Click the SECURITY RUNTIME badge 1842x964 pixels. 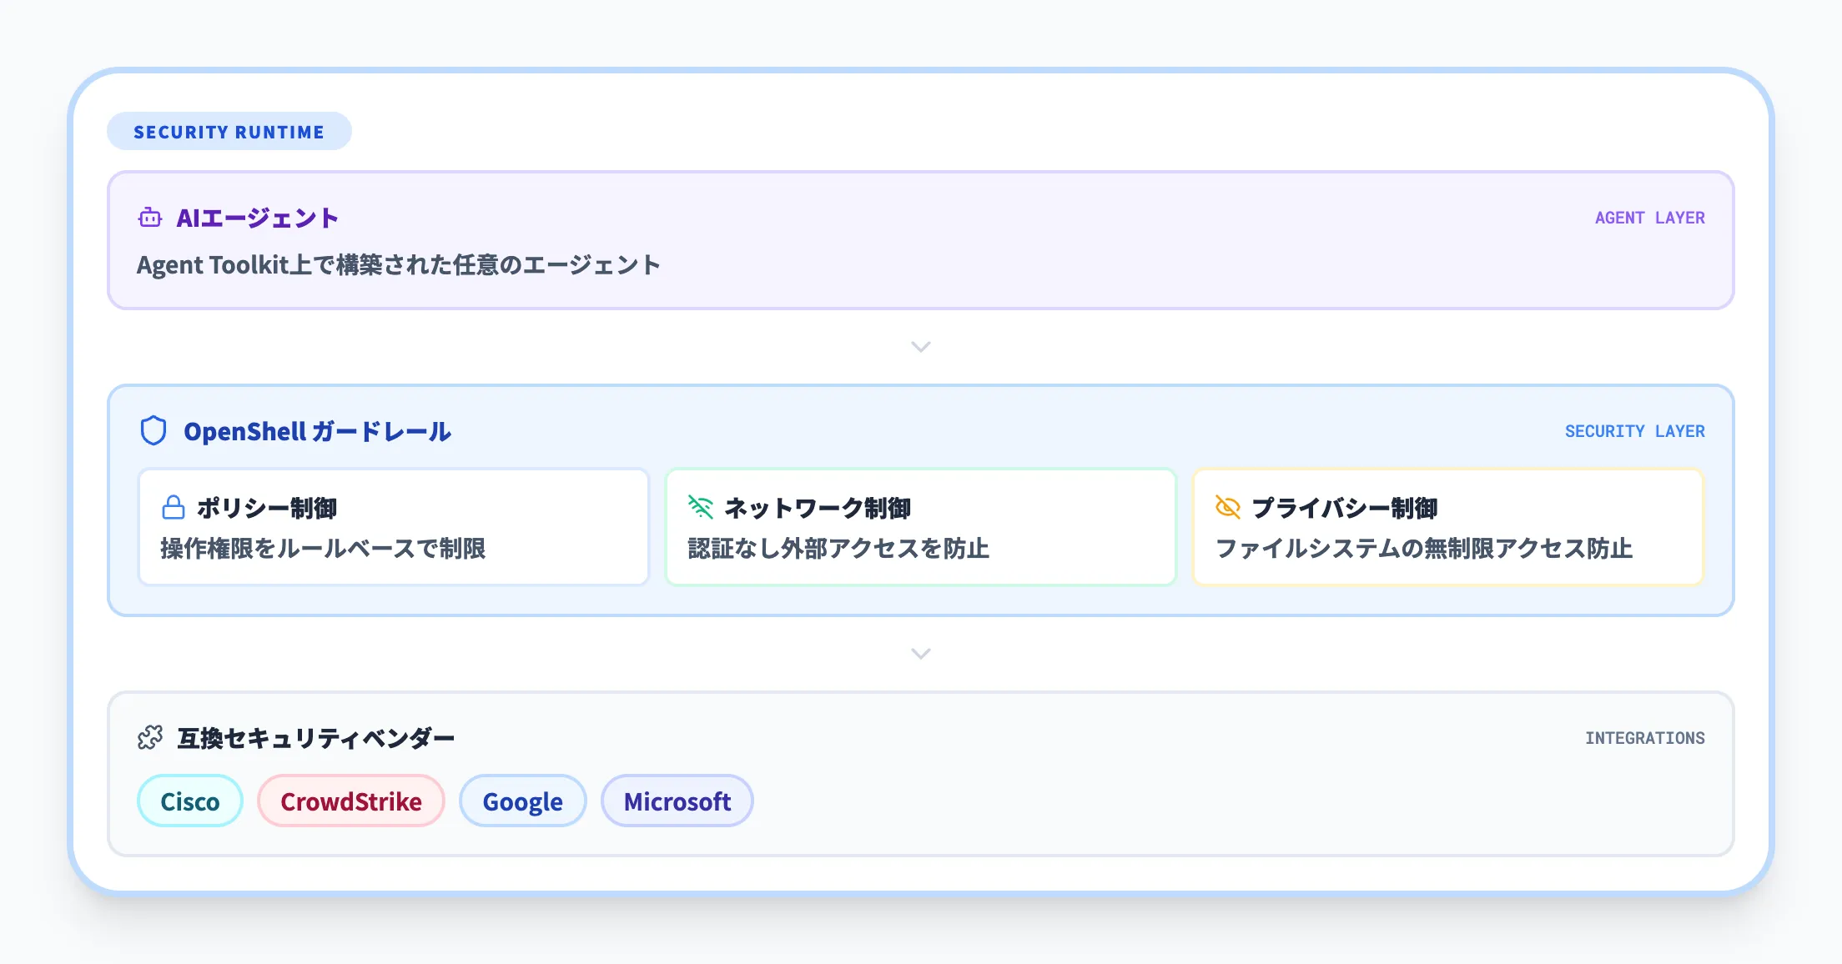click(229, 130)
